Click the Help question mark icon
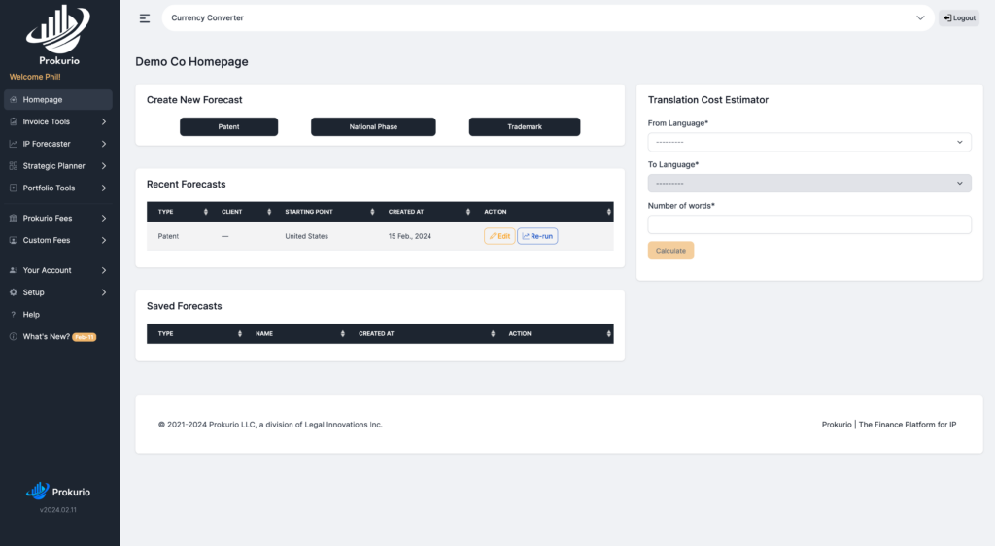 [x=14, y=315]
